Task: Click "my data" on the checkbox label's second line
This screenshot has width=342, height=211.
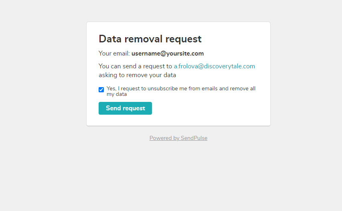Action: 117,94
